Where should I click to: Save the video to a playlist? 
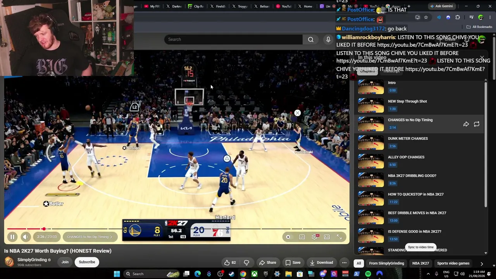coord(293,263)
